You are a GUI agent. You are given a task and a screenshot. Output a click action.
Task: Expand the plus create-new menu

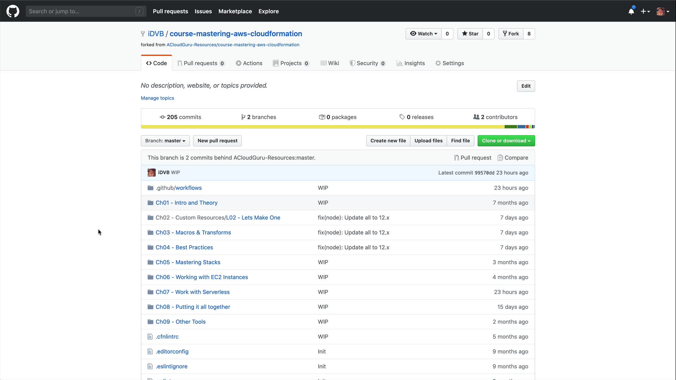tap(645, 11)
